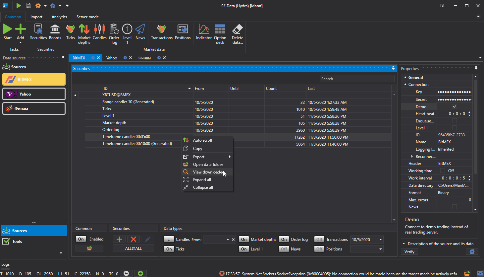Click the Verify button
The height and width of the screenshot is (277, 484).
point(409,252)
